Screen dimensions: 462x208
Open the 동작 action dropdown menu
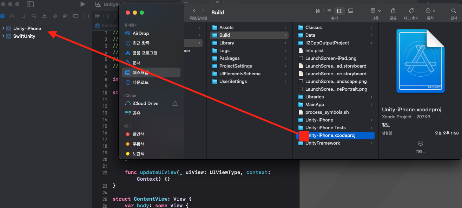tap(431, 11)
